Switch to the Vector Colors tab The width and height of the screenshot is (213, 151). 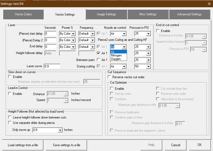point(23,14)
